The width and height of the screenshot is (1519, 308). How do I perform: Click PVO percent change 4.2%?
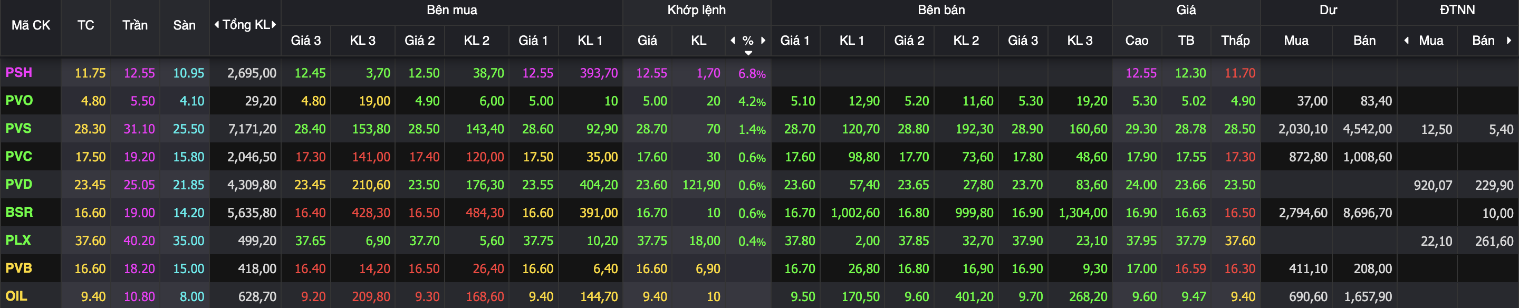pos(752,101)
